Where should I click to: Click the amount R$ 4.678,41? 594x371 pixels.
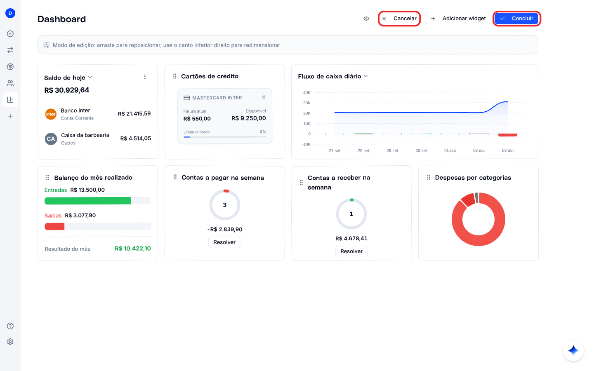coord(351,239)
